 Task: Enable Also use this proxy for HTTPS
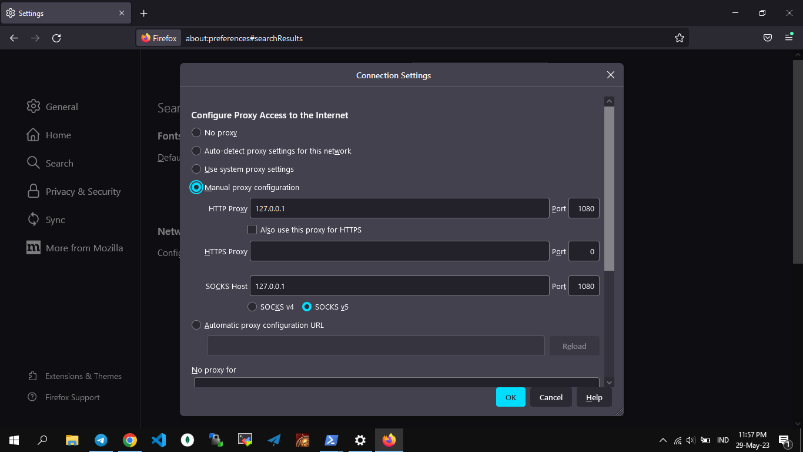pyautogui.click(x=252, y=230)
